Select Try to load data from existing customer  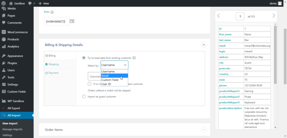coord(84,58)
